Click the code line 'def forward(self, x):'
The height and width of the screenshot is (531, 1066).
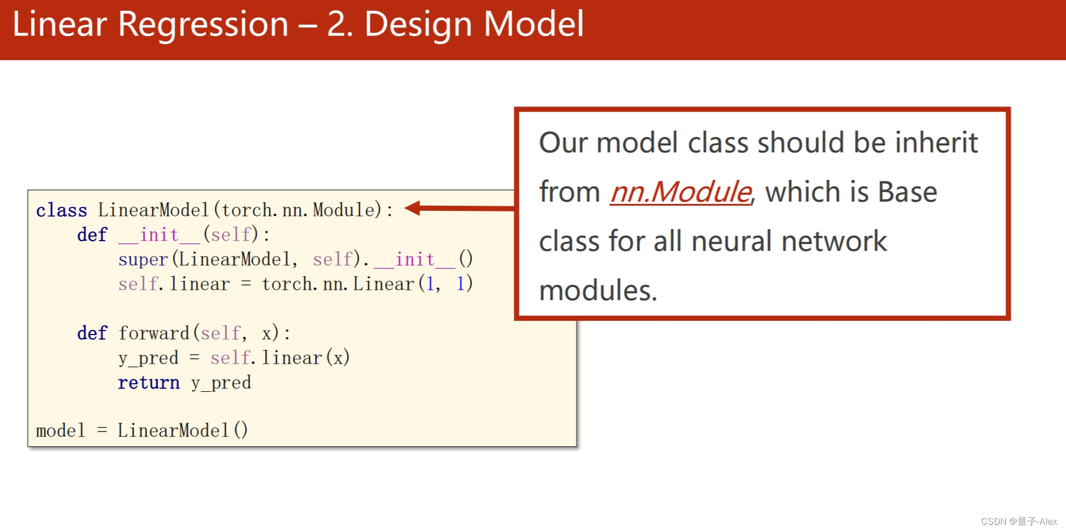[183, 333]
